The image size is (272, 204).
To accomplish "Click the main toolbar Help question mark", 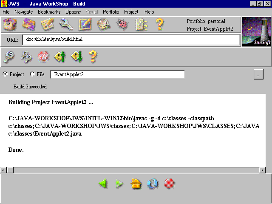I will click(x=160, y=25).
